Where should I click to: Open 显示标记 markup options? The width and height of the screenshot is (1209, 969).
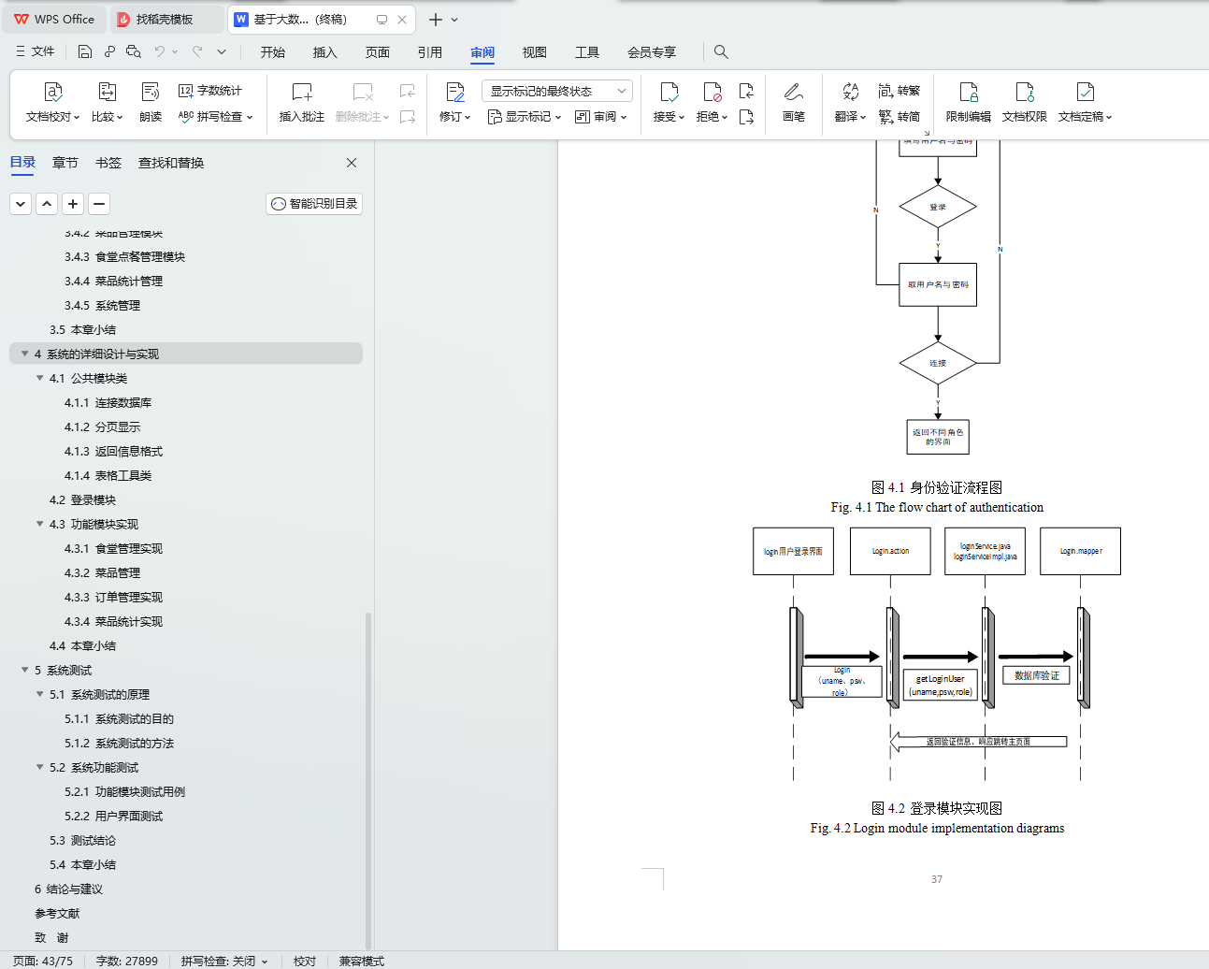[525, 117]
